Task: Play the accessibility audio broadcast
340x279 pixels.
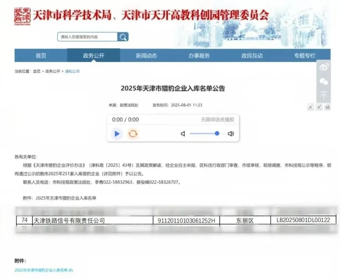Action: click(117, 133)
